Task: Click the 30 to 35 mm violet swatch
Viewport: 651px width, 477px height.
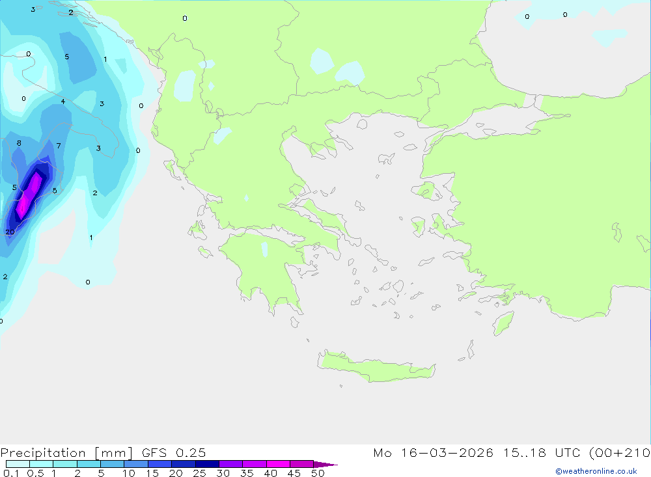Action: 231,464
